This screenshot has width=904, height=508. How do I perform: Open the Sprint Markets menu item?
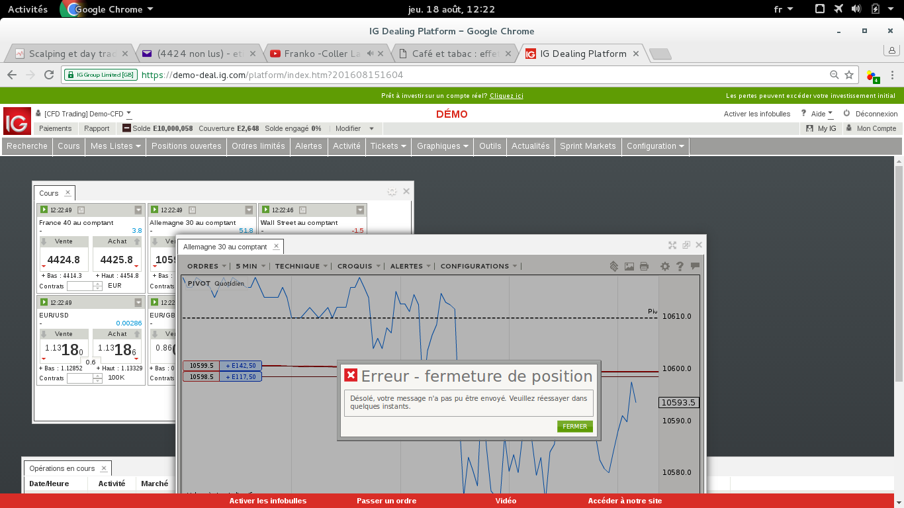click(588, 146)
